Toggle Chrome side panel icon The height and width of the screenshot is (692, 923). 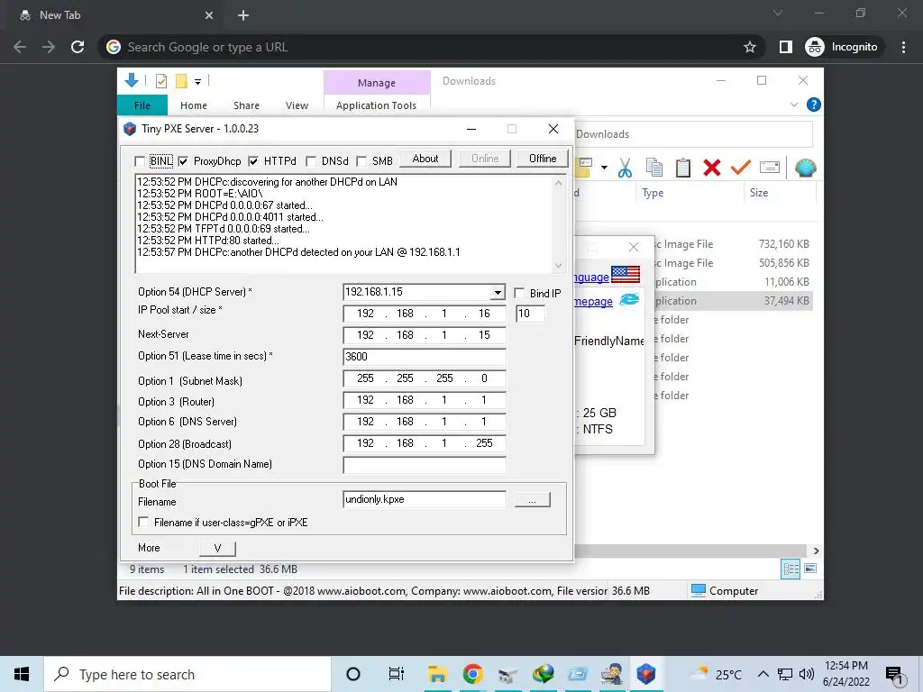(786, 47)
